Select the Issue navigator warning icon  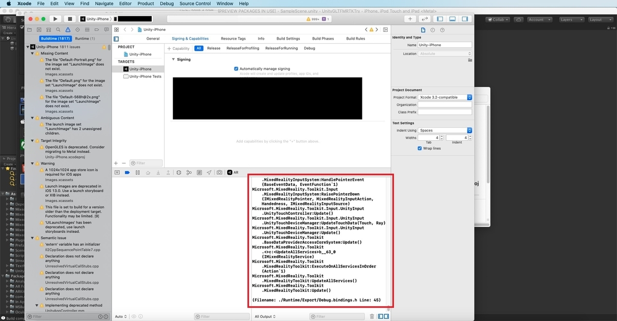coord(67,30)
